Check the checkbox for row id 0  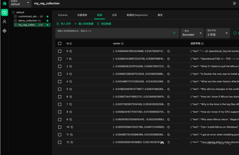(60, 51)
